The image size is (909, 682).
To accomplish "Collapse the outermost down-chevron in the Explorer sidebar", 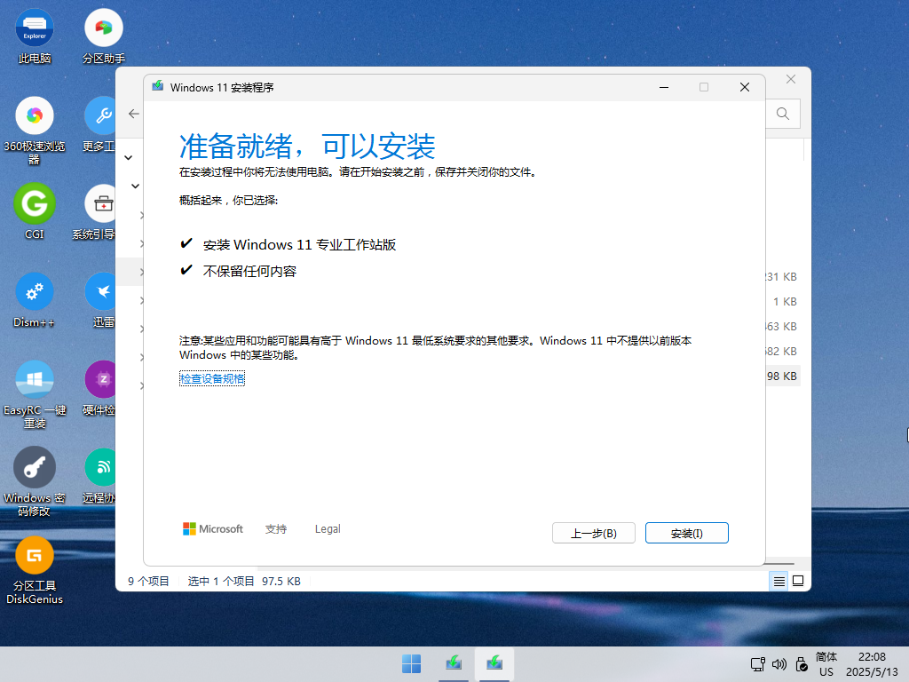I will click(x=129, y=158).
